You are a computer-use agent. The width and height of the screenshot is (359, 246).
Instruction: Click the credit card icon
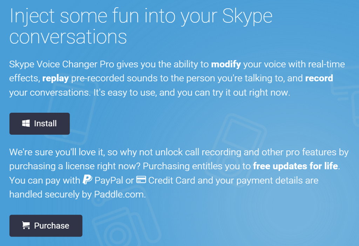click(141, 180)
